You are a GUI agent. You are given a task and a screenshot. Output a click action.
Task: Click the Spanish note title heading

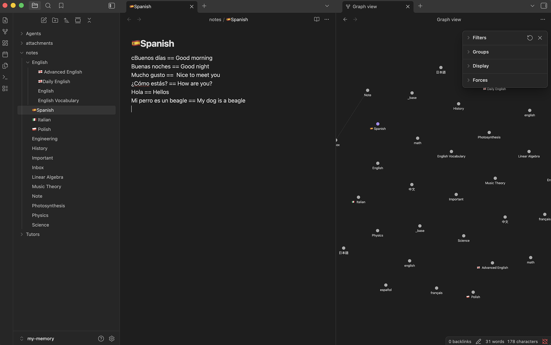pos(153,43)
